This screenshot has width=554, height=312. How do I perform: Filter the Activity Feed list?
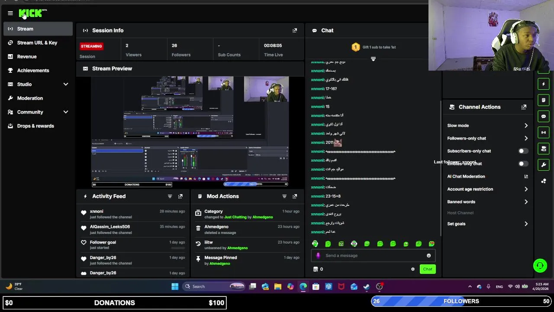pyautogui.click(x=170, y=196)
